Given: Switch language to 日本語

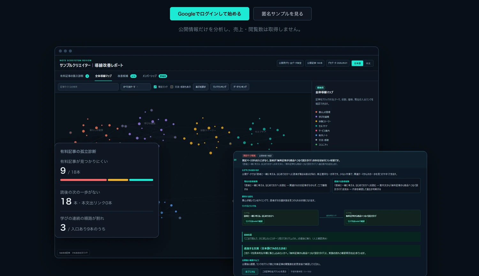Looking at the screenshot, I should pos(357,63).
